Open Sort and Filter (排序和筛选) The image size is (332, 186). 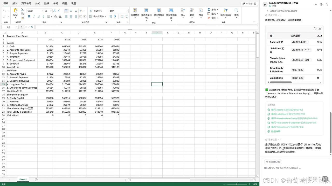point(225,13)
